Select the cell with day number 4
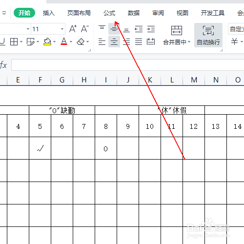 coord(18,126)
